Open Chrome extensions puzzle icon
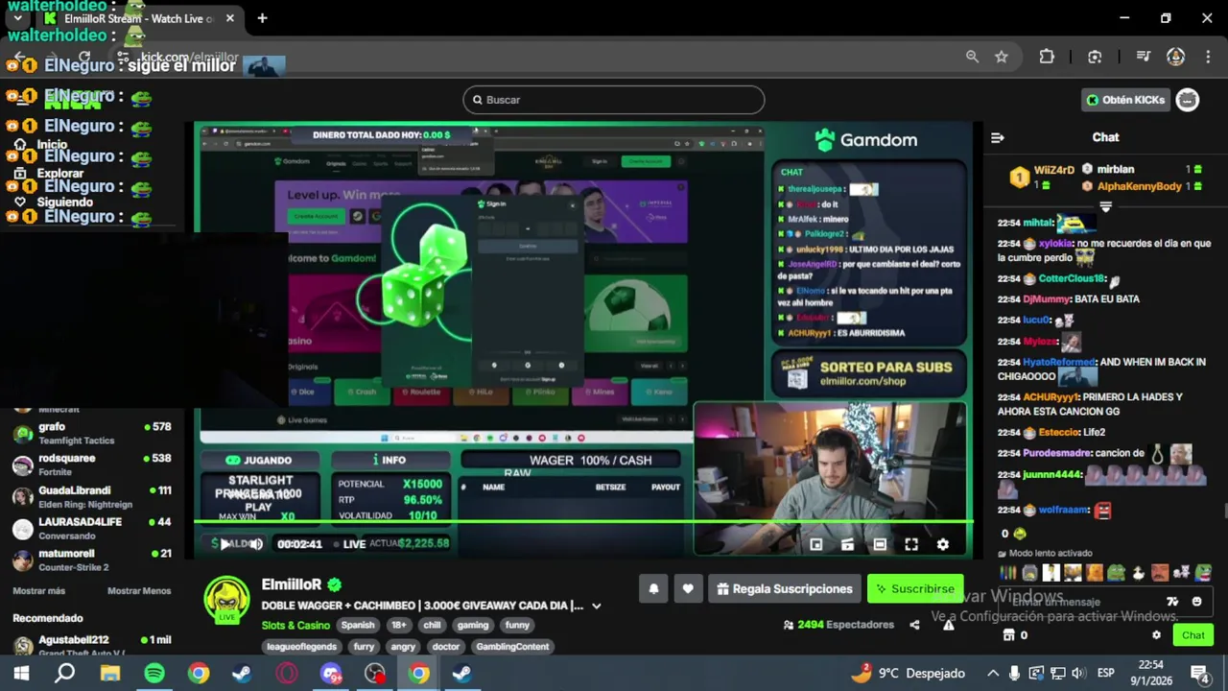The image size is (1228, 691). click(1047, 57)
